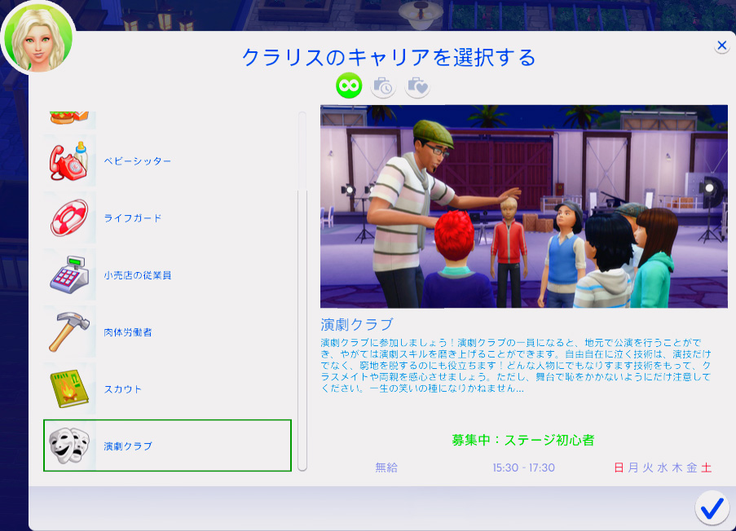This screenshot has height=531, width=736.
Task: Click the theater masks drama club icon
Action: (70, 446)
